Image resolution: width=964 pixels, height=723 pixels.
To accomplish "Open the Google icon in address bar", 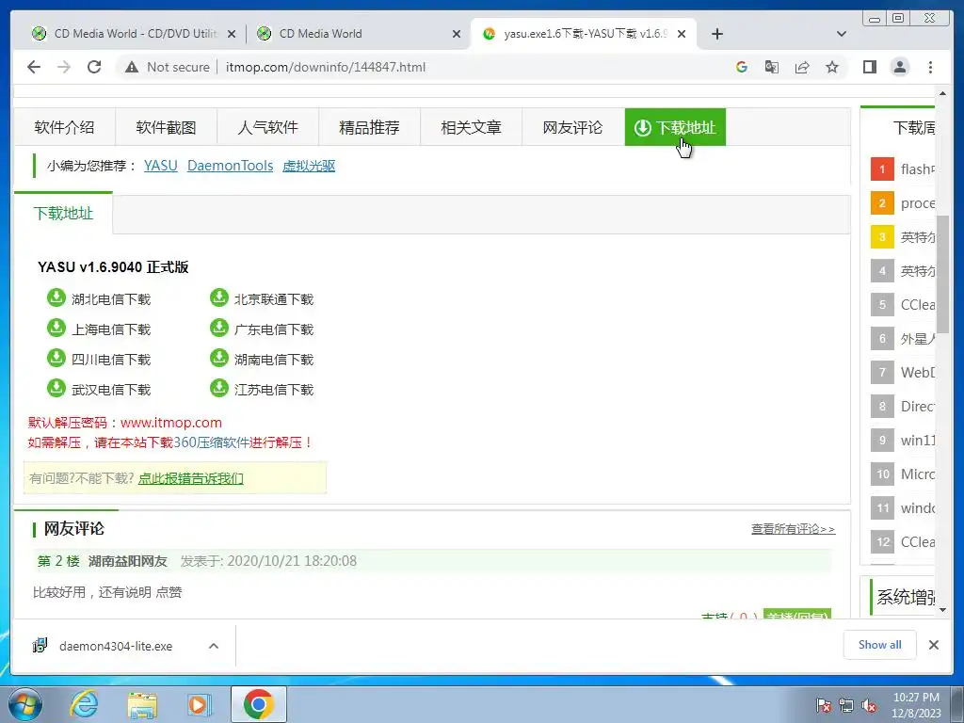I will pos(742,67).
